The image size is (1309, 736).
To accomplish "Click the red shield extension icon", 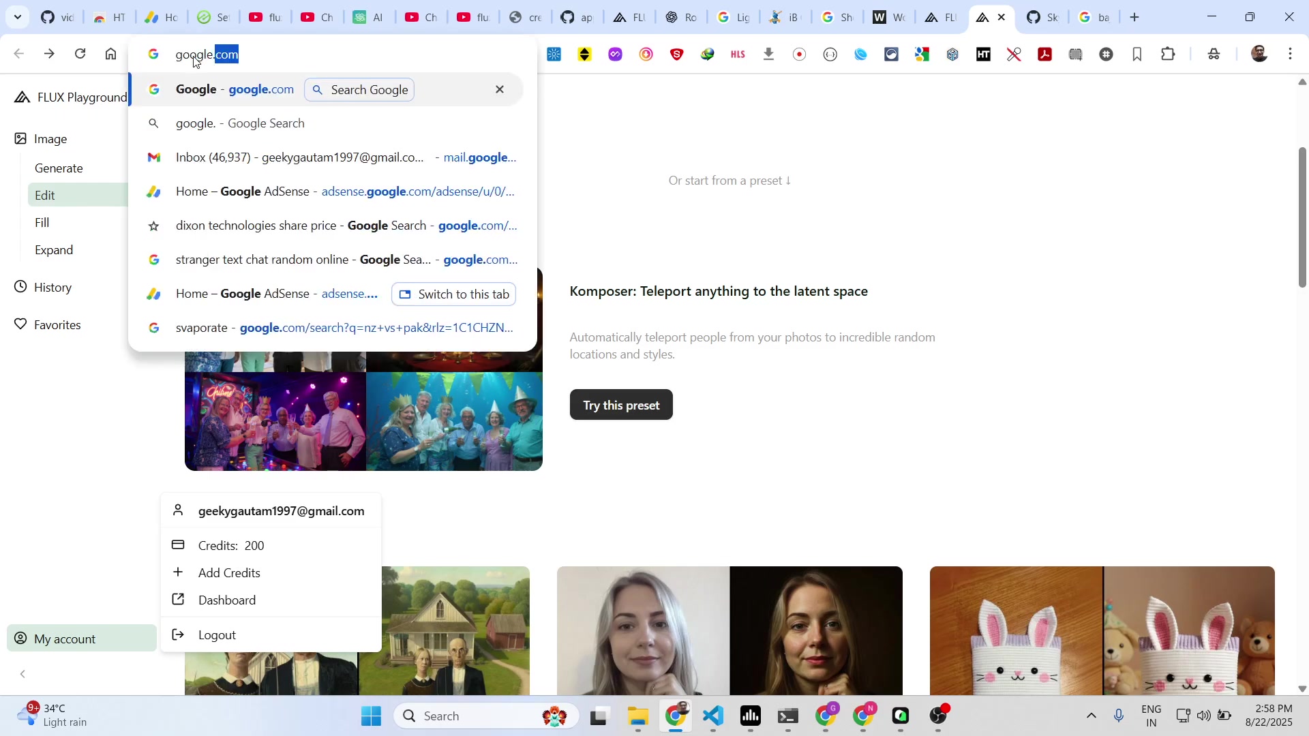I will coord(677,55).
